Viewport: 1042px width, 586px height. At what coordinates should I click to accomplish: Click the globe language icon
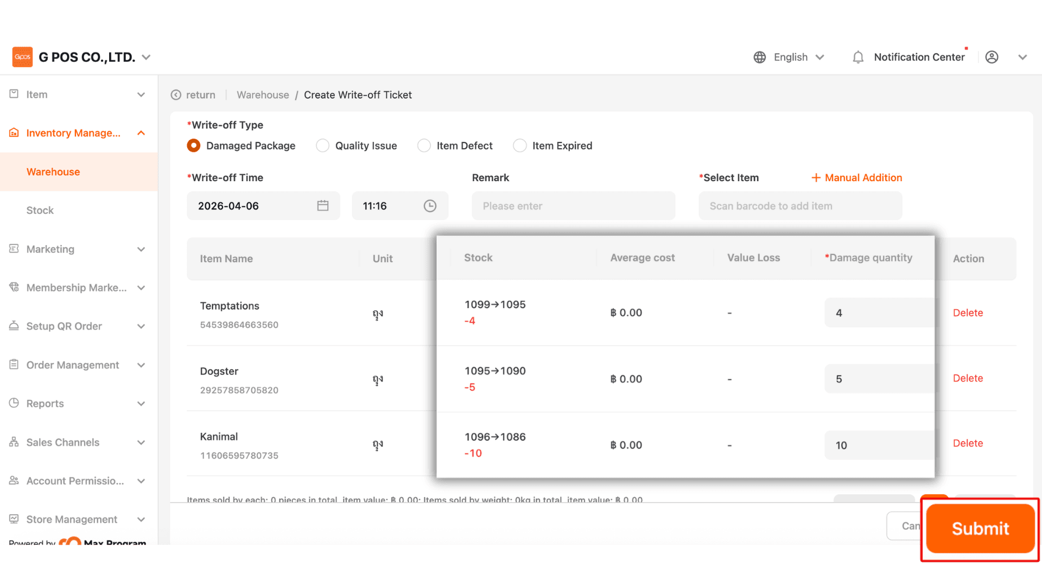click(x=759, y=57)
